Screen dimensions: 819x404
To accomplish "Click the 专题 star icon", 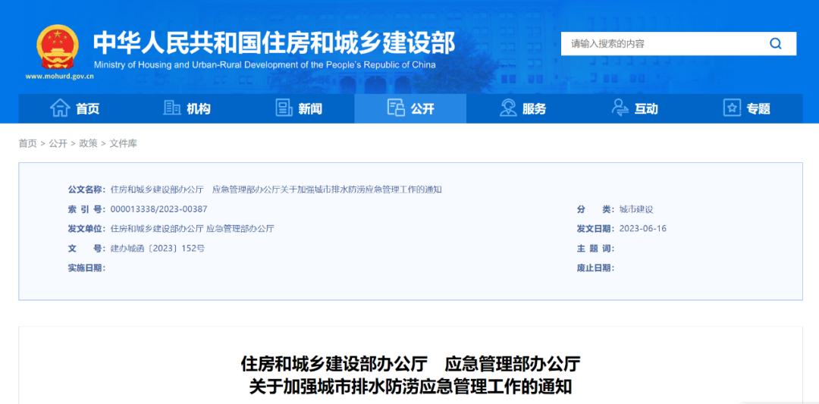I will point(732,108).
